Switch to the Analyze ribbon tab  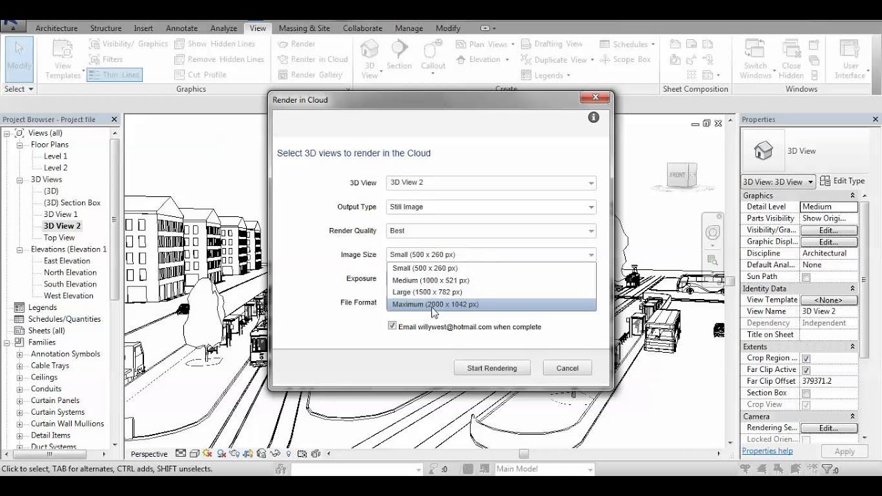click(223, 28)
